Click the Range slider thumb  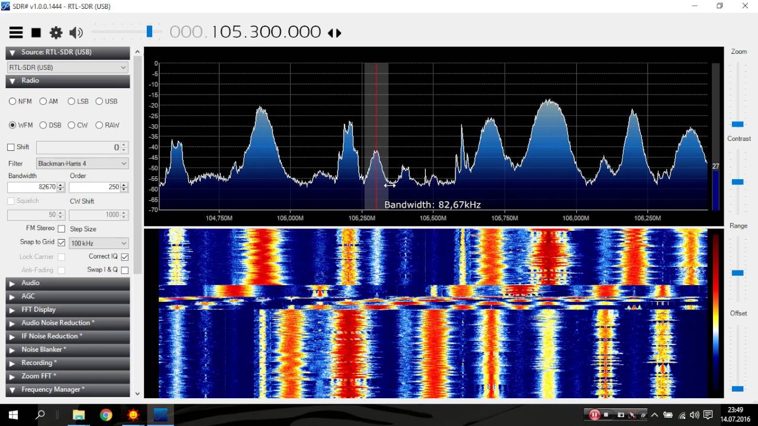pos(737,273)
